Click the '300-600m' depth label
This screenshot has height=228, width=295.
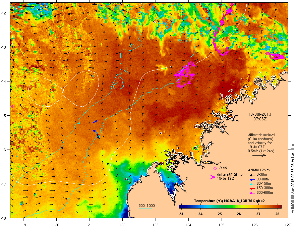[x=264, y=193]
